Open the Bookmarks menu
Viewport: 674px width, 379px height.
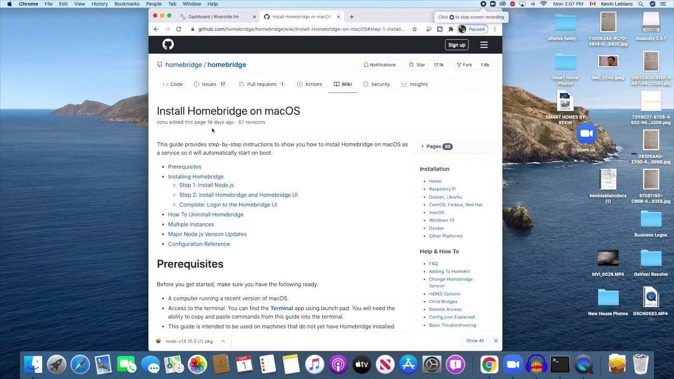(127, 4)
